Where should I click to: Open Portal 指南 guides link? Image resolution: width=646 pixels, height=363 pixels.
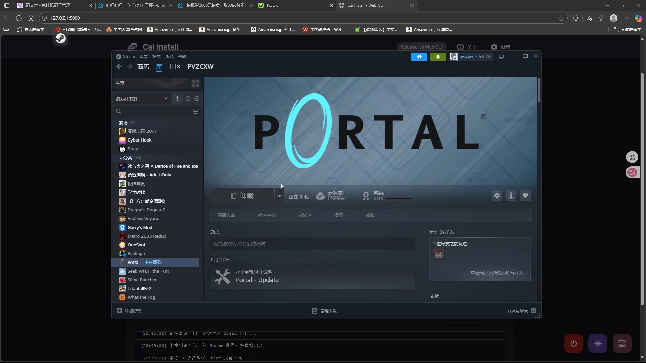click(x=339, y=215)
